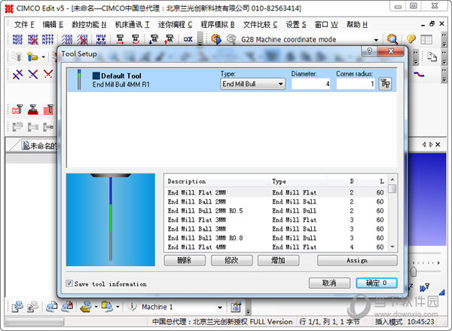The image size is (452, 331).
Task: Click the information icon beside Machine 1
Action: click(x=132, y=306)
